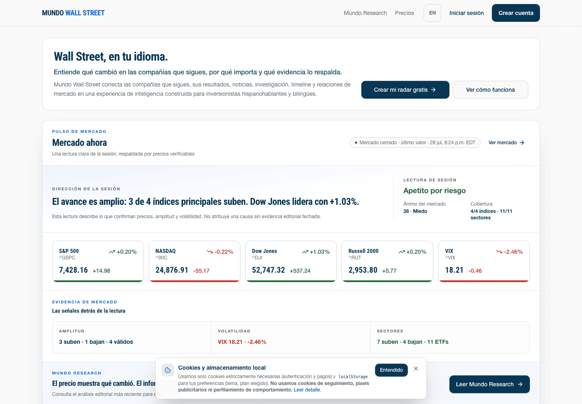The image size is (582, 404).
Task: Click S&P 500 upward trend icon
Action: coord(112,252)
